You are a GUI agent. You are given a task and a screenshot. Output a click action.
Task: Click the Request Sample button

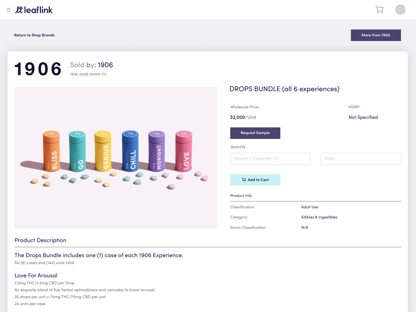point(255,133)
